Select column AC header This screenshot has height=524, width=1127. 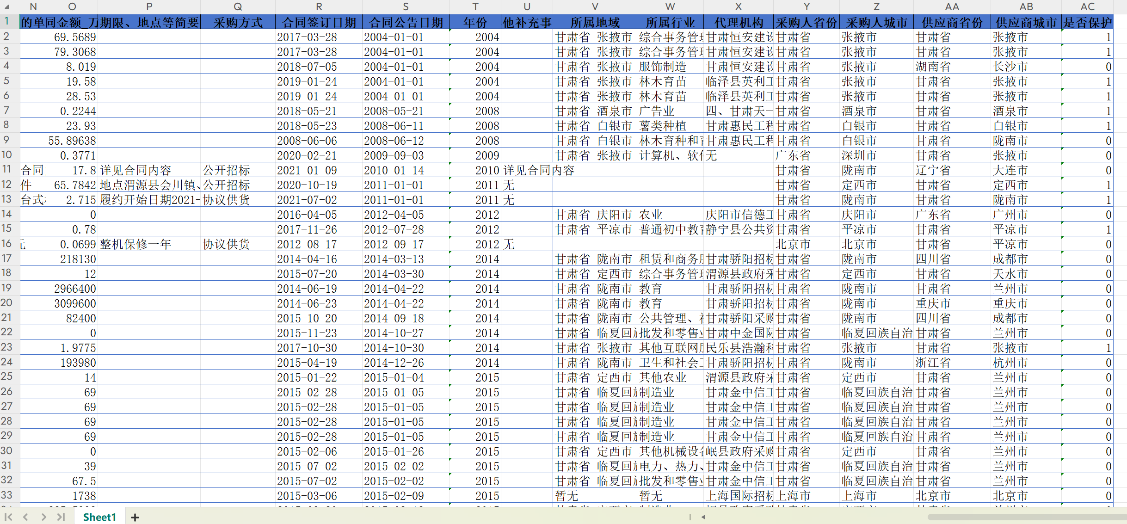coord(1087,6)
